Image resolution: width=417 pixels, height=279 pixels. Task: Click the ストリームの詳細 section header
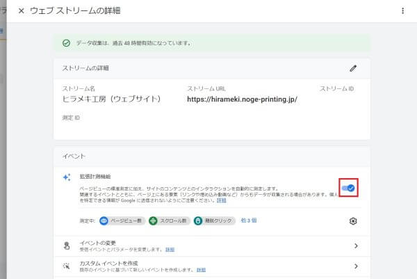85,68
